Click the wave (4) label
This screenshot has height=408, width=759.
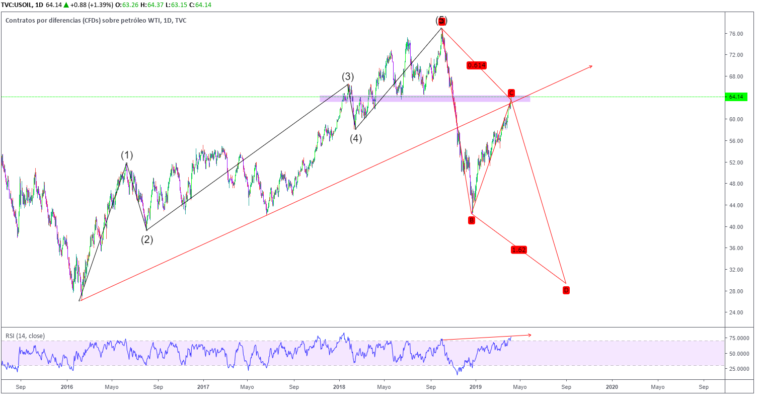(x=356, y=138)
